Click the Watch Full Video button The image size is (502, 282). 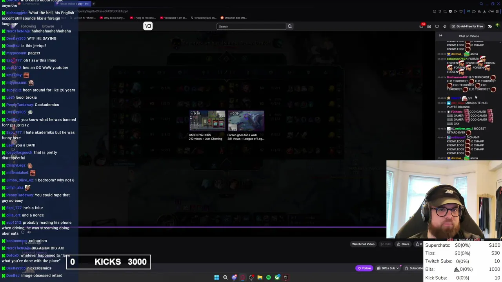tap(363, 244)
